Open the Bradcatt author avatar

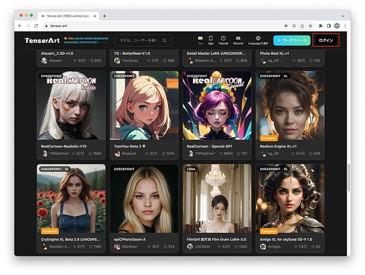pos(117,153)
